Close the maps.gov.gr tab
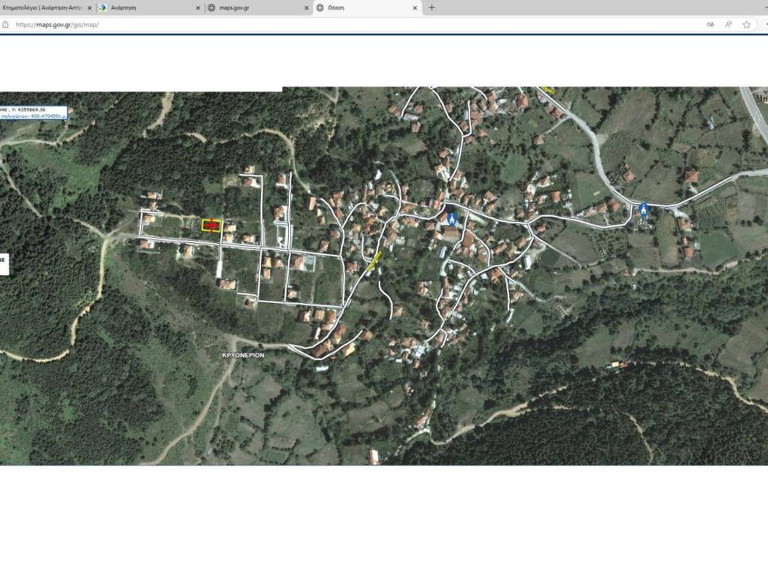Screen dimensions: 768x576 (x=307, y=7)
